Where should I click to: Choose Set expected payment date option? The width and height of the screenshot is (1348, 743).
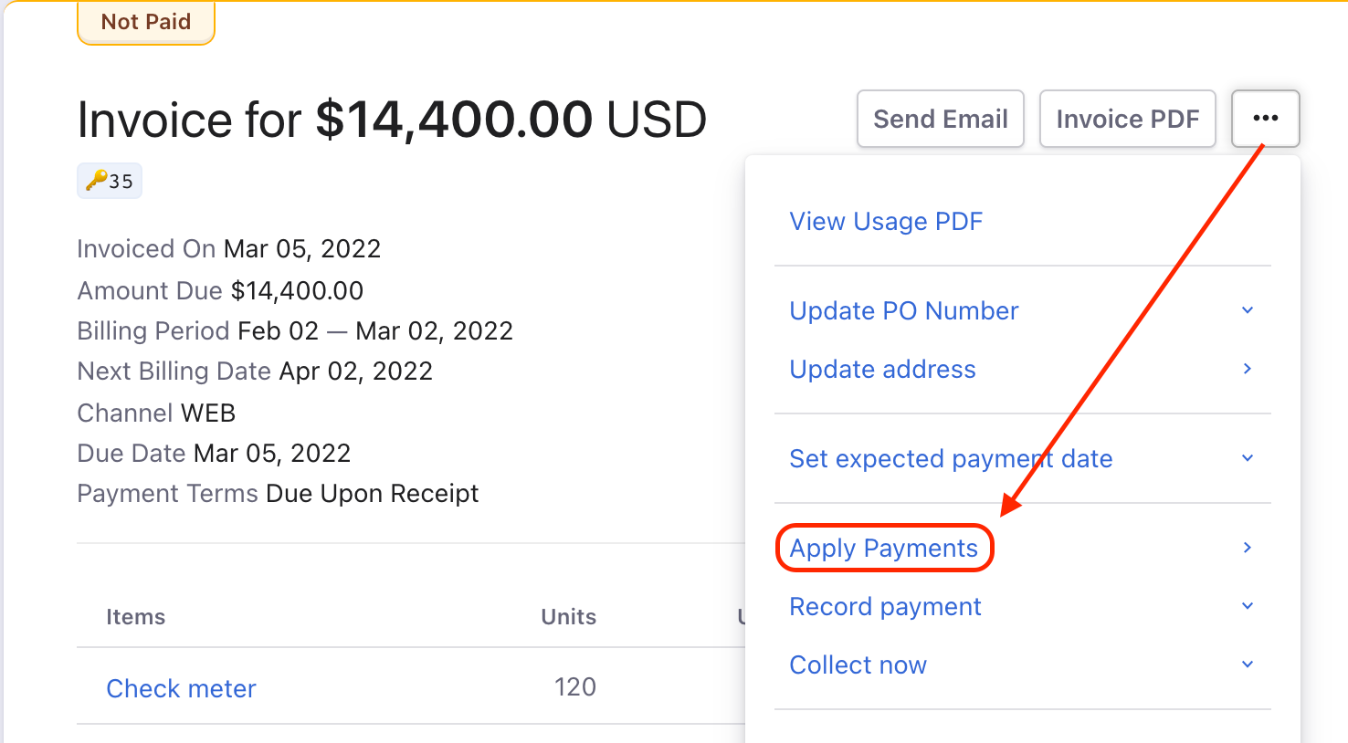pyautogui.click(x=951, y=459)
